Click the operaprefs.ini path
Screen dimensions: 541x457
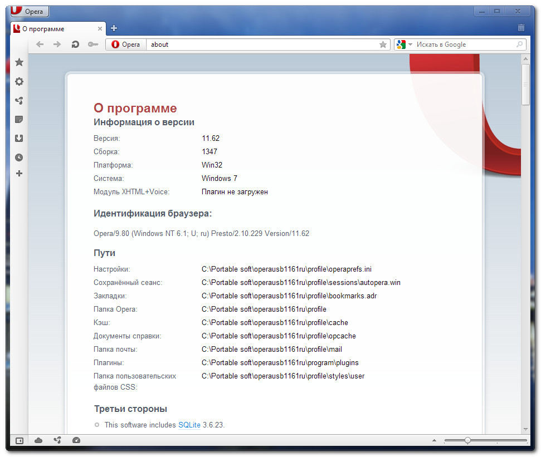coord(286,269)
